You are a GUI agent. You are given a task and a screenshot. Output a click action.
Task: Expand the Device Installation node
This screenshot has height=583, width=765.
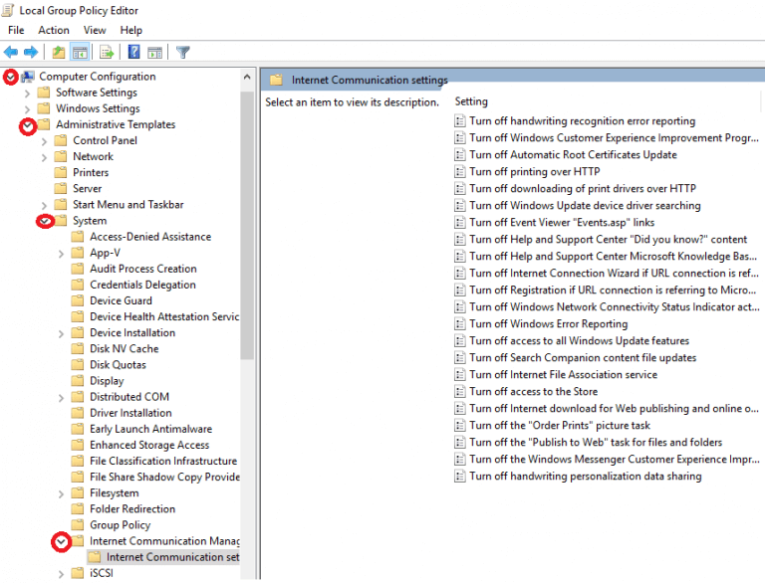(x=61, y=333)
